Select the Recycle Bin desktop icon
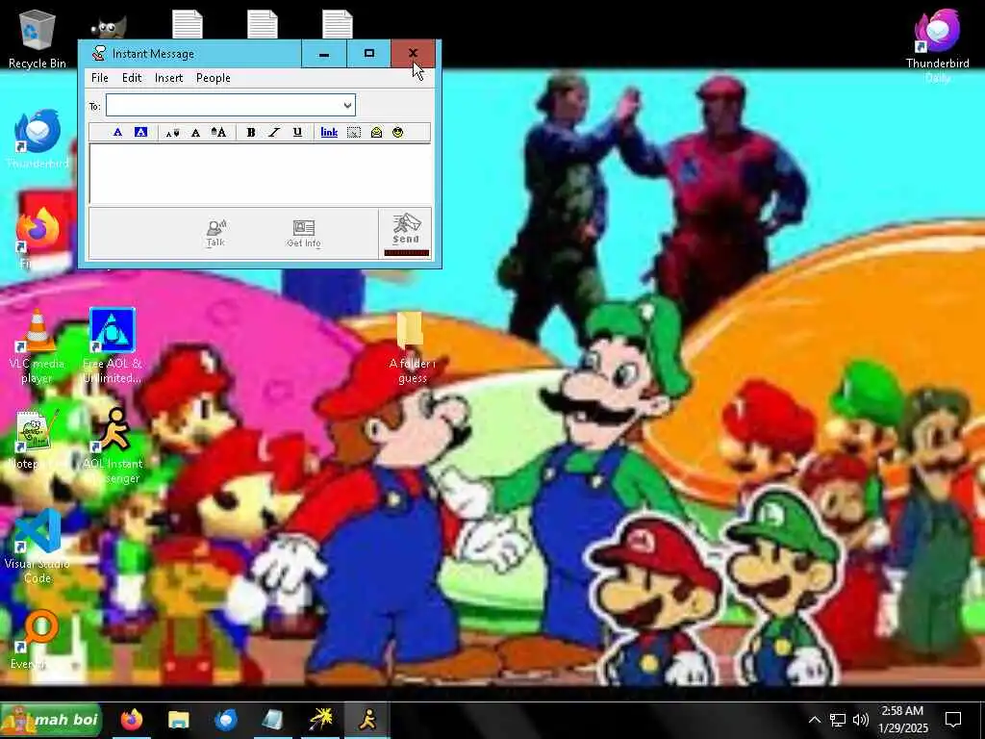Image resolution: width=985 pixels, height=739 pixels. tap(38, 38)
